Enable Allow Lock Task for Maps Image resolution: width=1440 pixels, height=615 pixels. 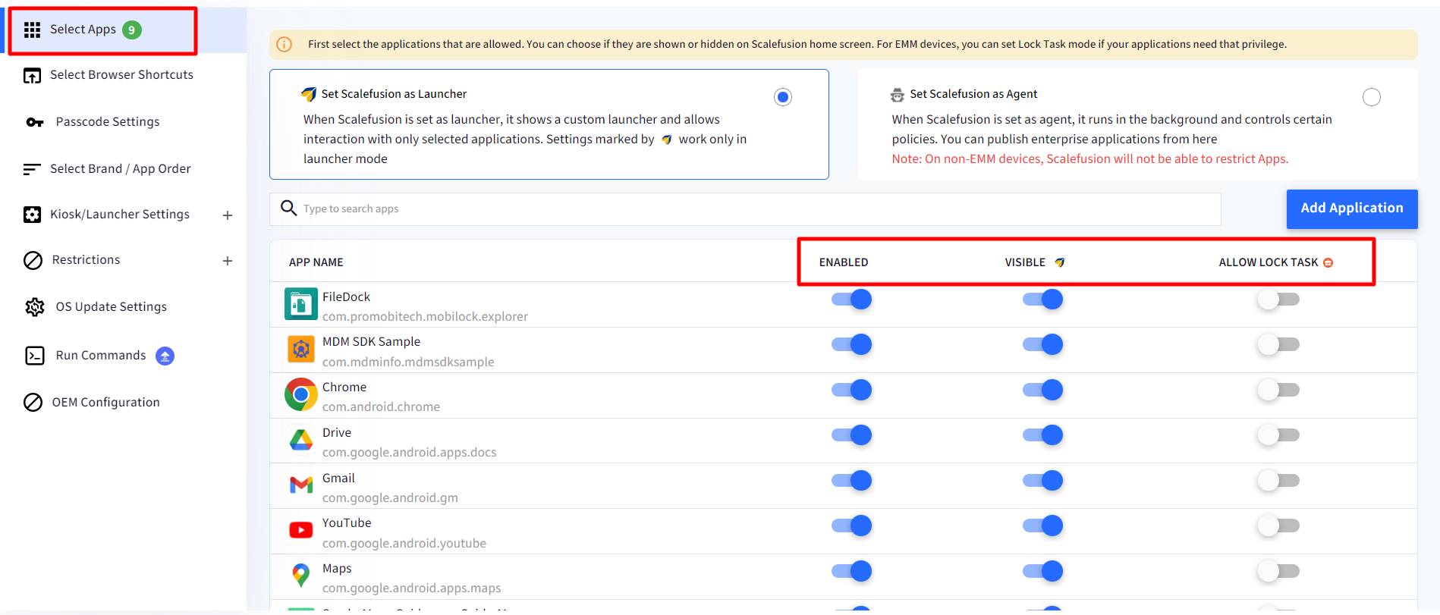coord(1278,571)
